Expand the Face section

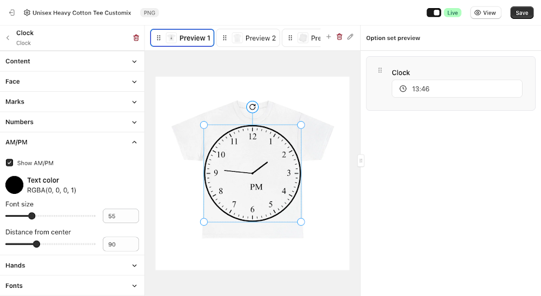[x=72, y=82]
